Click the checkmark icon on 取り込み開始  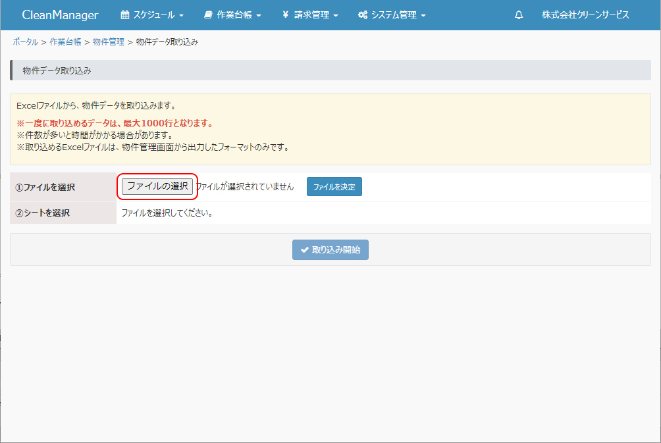pyautogui.click(x=304, y=250)
